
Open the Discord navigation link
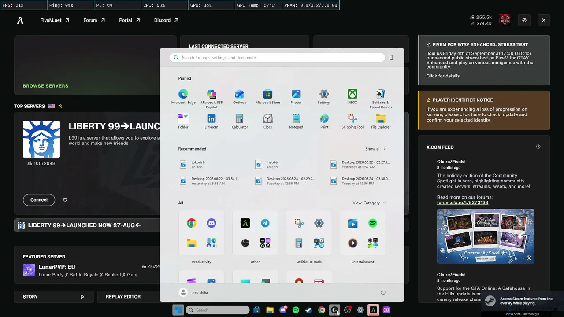[x=166, y=20]
